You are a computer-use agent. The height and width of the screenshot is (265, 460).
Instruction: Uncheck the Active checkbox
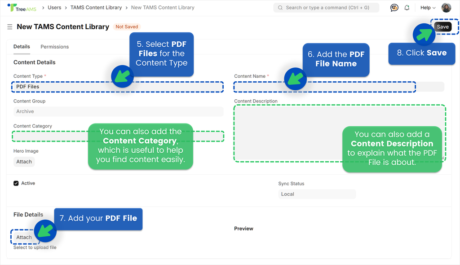tap(16, 183)
